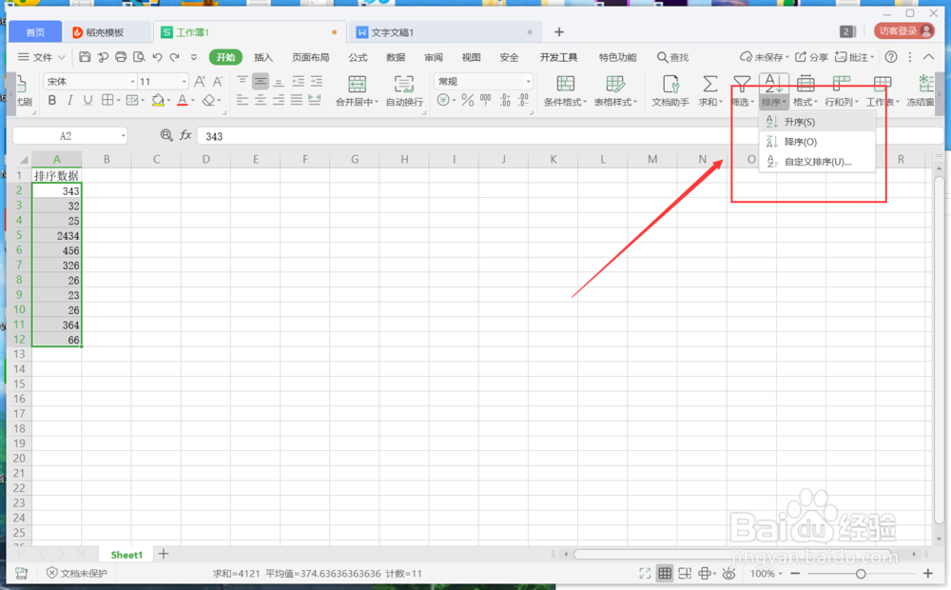951x590 pixels.
Task: Click the eraser clear-format icon
Action: [x=209, y=100]
